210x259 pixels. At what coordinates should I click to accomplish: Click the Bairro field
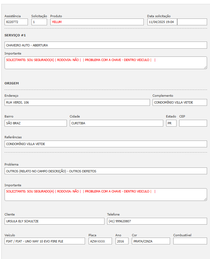tap(35, 123)
